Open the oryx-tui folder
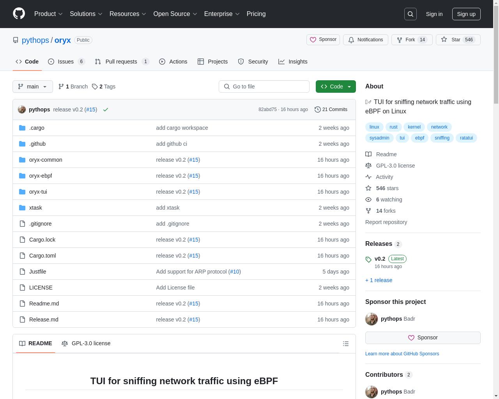499x399 pixels. [38, 192]
